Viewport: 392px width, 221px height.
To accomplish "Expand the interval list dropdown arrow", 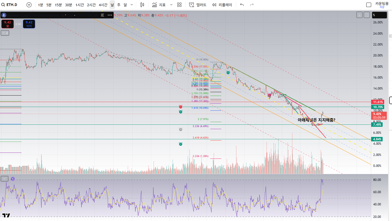I will pos(132,5).
